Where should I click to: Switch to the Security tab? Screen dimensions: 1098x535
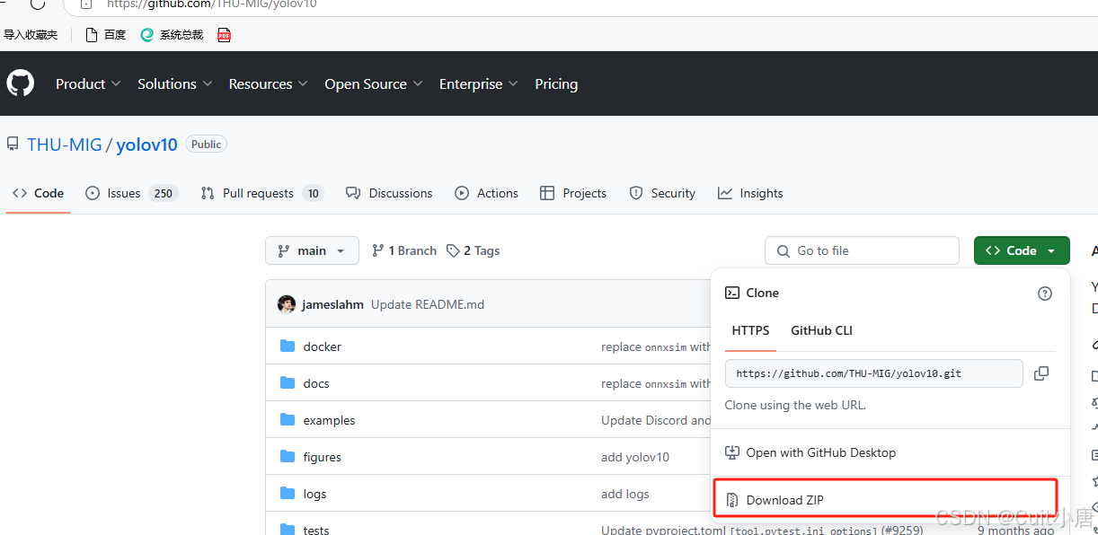662,193
